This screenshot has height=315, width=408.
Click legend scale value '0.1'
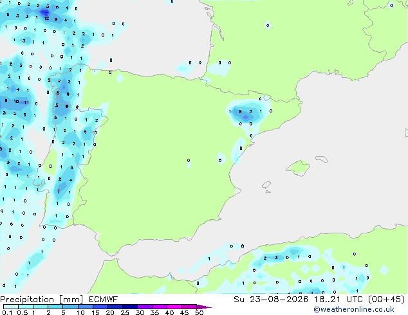pos(7,312)
